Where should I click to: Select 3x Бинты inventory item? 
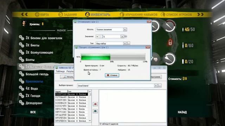(32, 45)
